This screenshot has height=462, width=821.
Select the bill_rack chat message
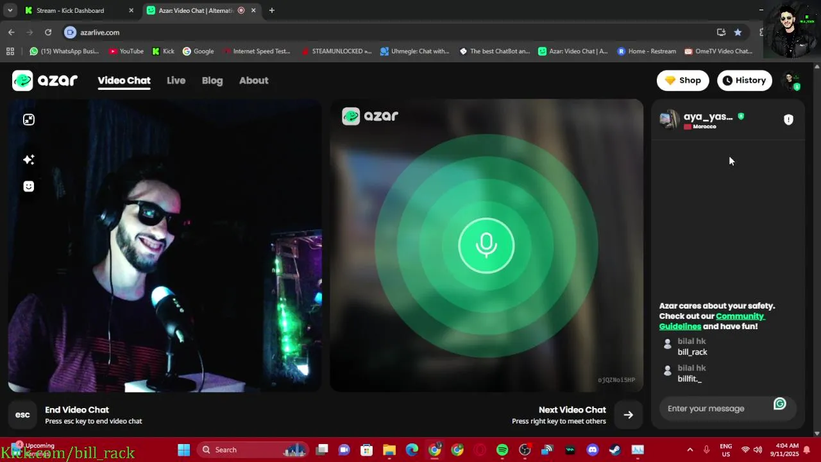[x=693, y=352]
